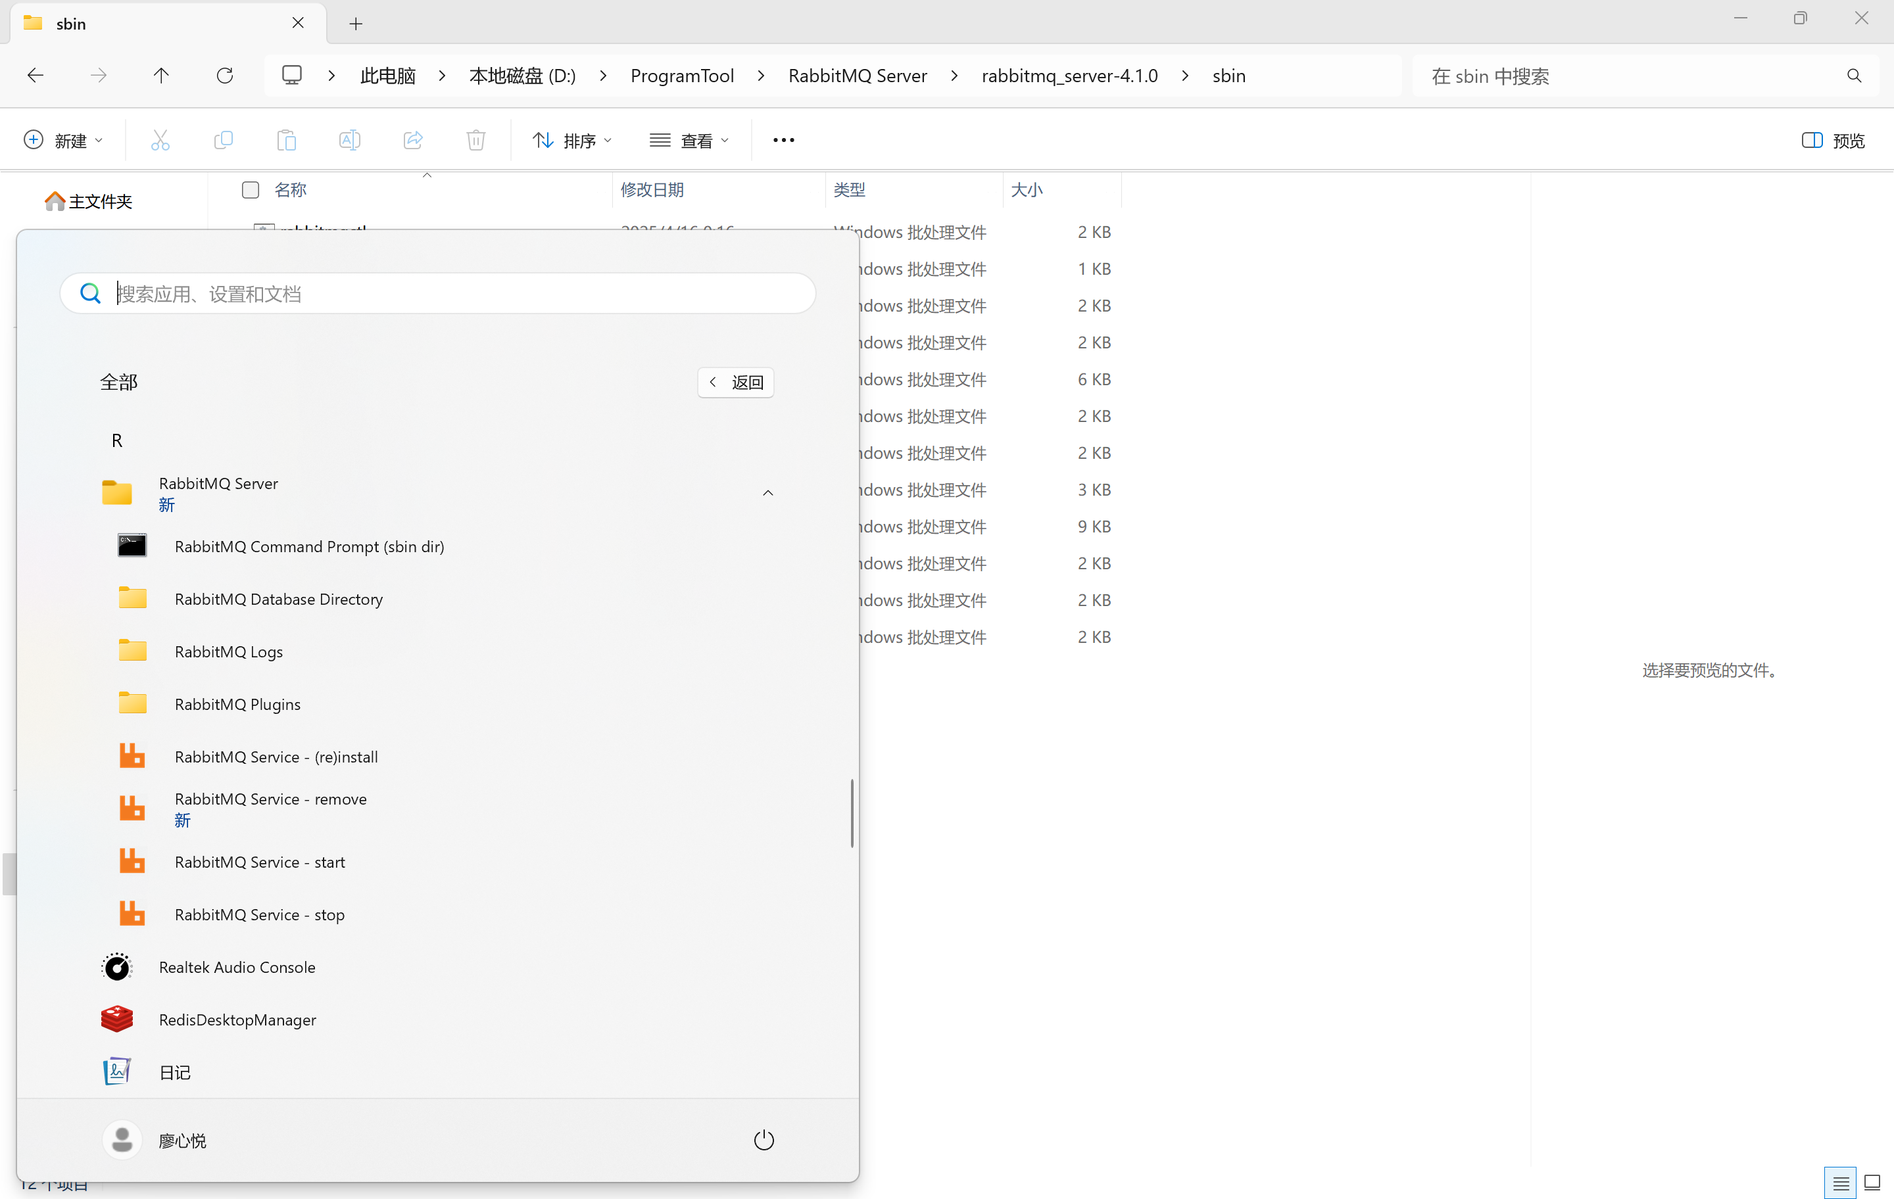The width and height of the screenshot is (1894, 1199).
Task: Click the delete trash icon in toolbar
Action: 476,140
